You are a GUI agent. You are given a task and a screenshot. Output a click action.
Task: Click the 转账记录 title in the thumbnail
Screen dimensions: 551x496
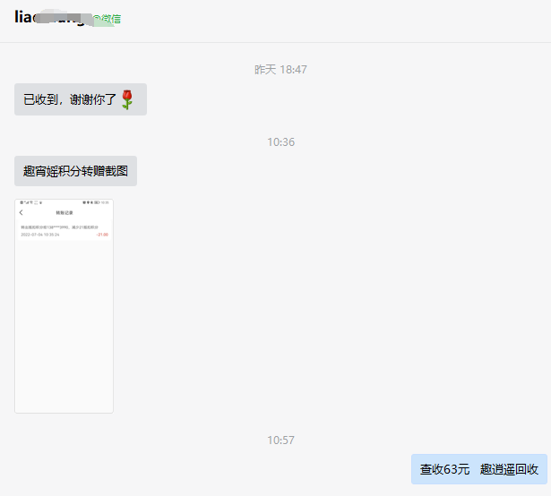coord(64,213)
